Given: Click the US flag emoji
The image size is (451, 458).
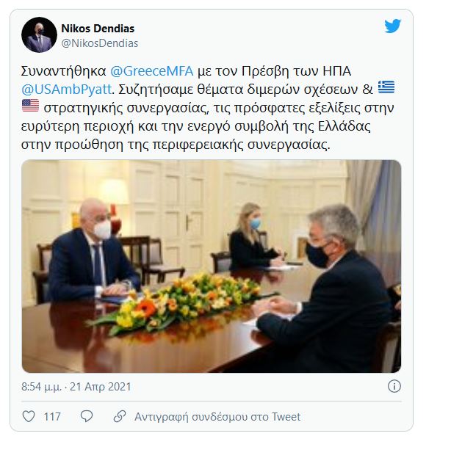Looking at the screenshot, I should point(30,106).
